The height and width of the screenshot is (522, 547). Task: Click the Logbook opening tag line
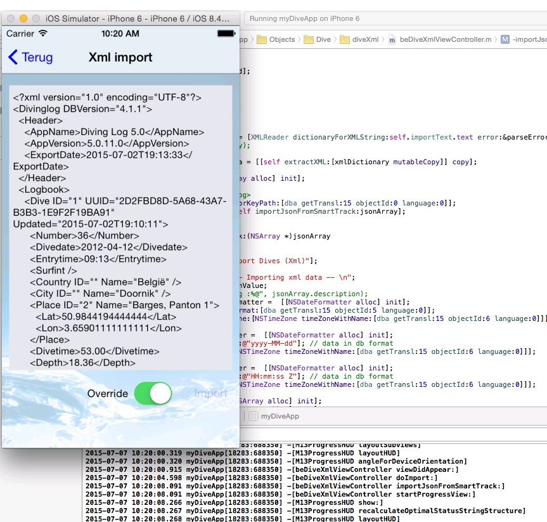coord(44,190)
